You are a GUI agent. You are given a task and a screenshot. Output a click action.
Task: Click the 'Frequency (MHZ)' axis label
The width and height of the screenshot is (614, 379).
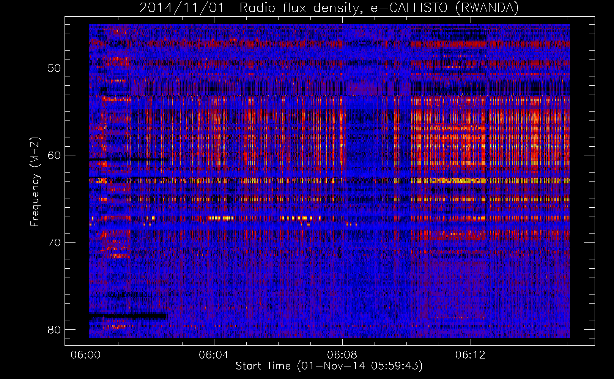(x=35, y=182)
